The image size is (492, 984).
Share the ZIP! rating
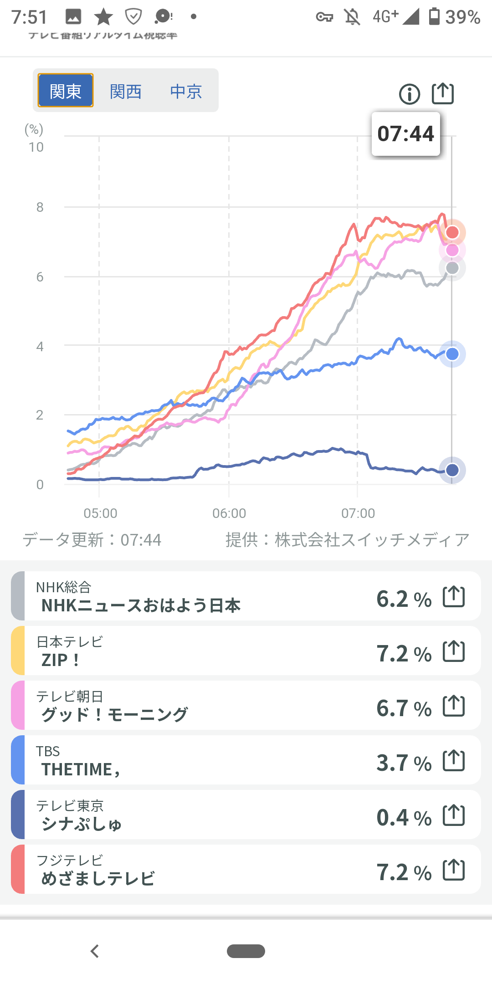pos(454,651)
